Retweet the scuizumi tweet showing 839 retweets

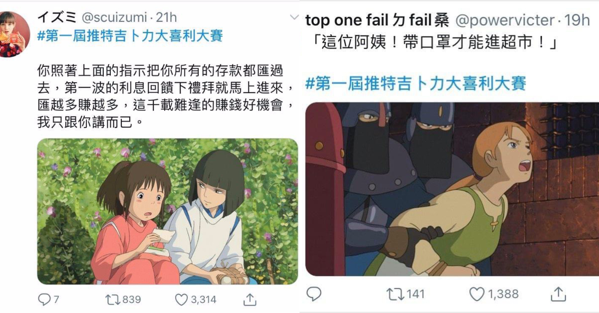(112, 299)
